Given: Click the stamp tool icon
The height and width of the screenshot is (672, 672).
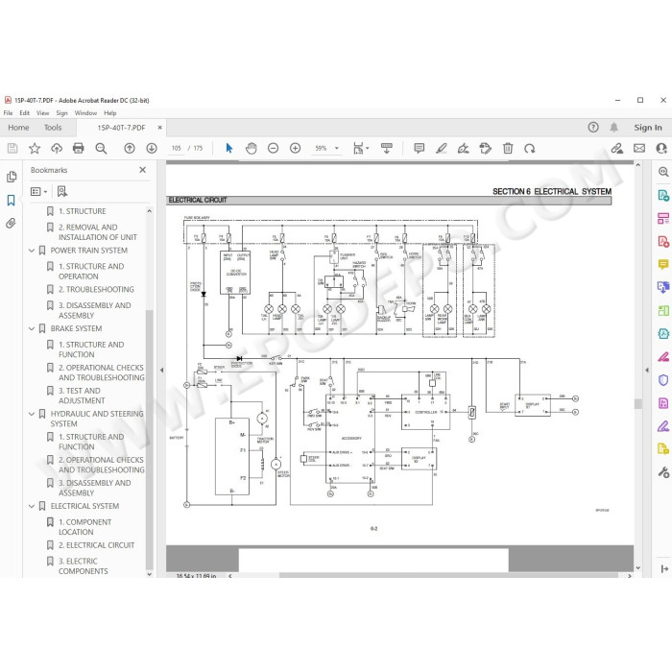Looking at the screenshot, I should click(x=486, y=148).
